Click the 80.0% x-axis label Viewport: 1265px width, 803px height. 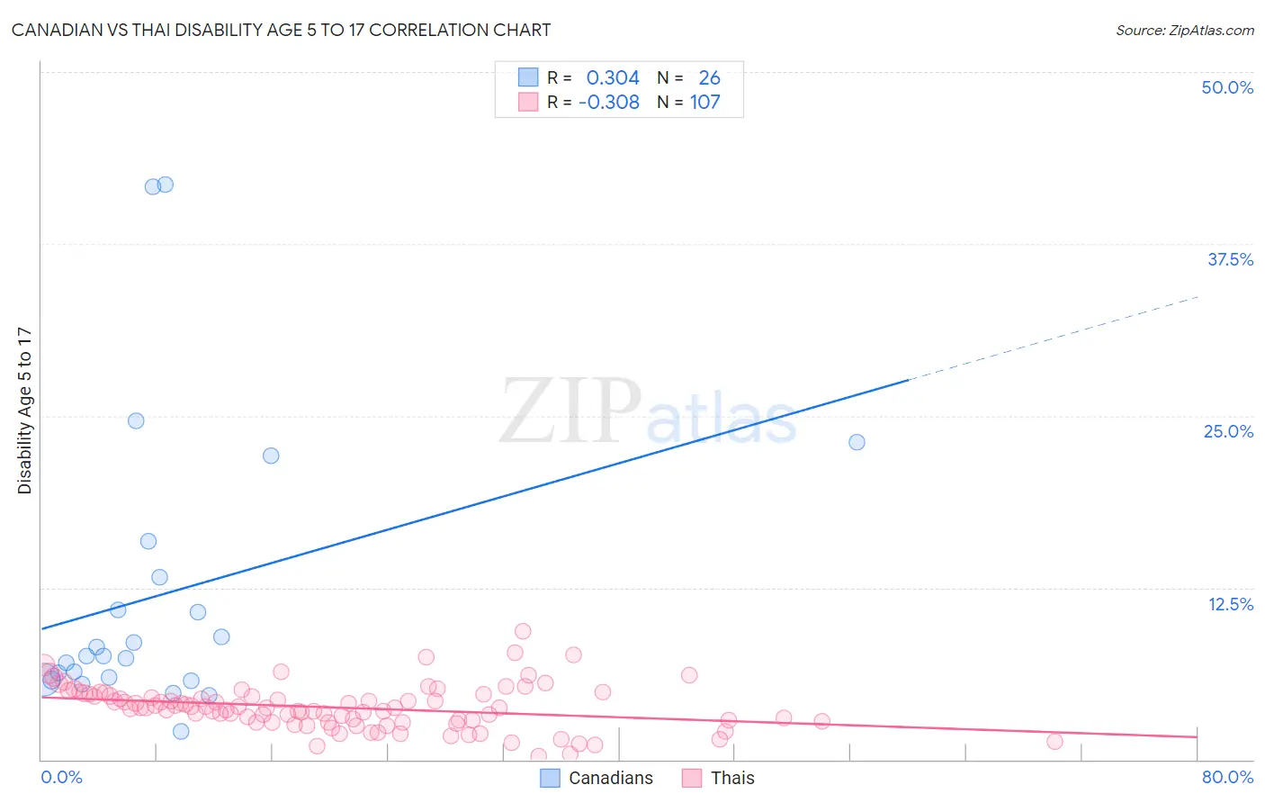1227,777
